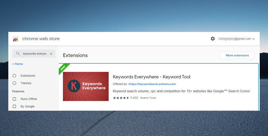Open settings via the gear icon

pos(213,39)
